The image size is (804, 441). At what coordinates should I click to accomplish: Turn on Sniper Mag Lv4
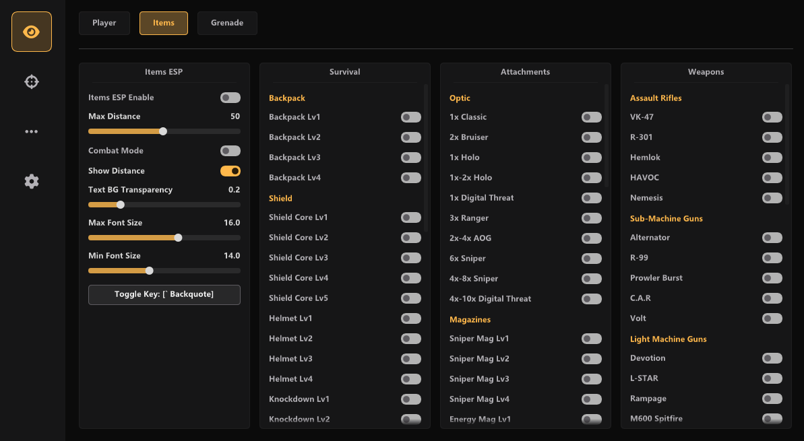point(591,399)
